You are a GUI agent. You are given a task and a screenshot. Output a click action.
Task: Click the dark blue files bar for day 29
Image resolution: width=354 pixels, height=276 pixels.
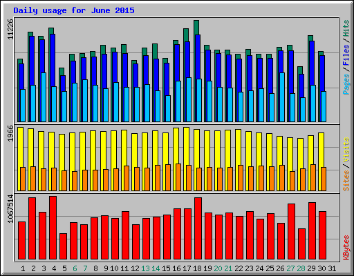[312, 63]
